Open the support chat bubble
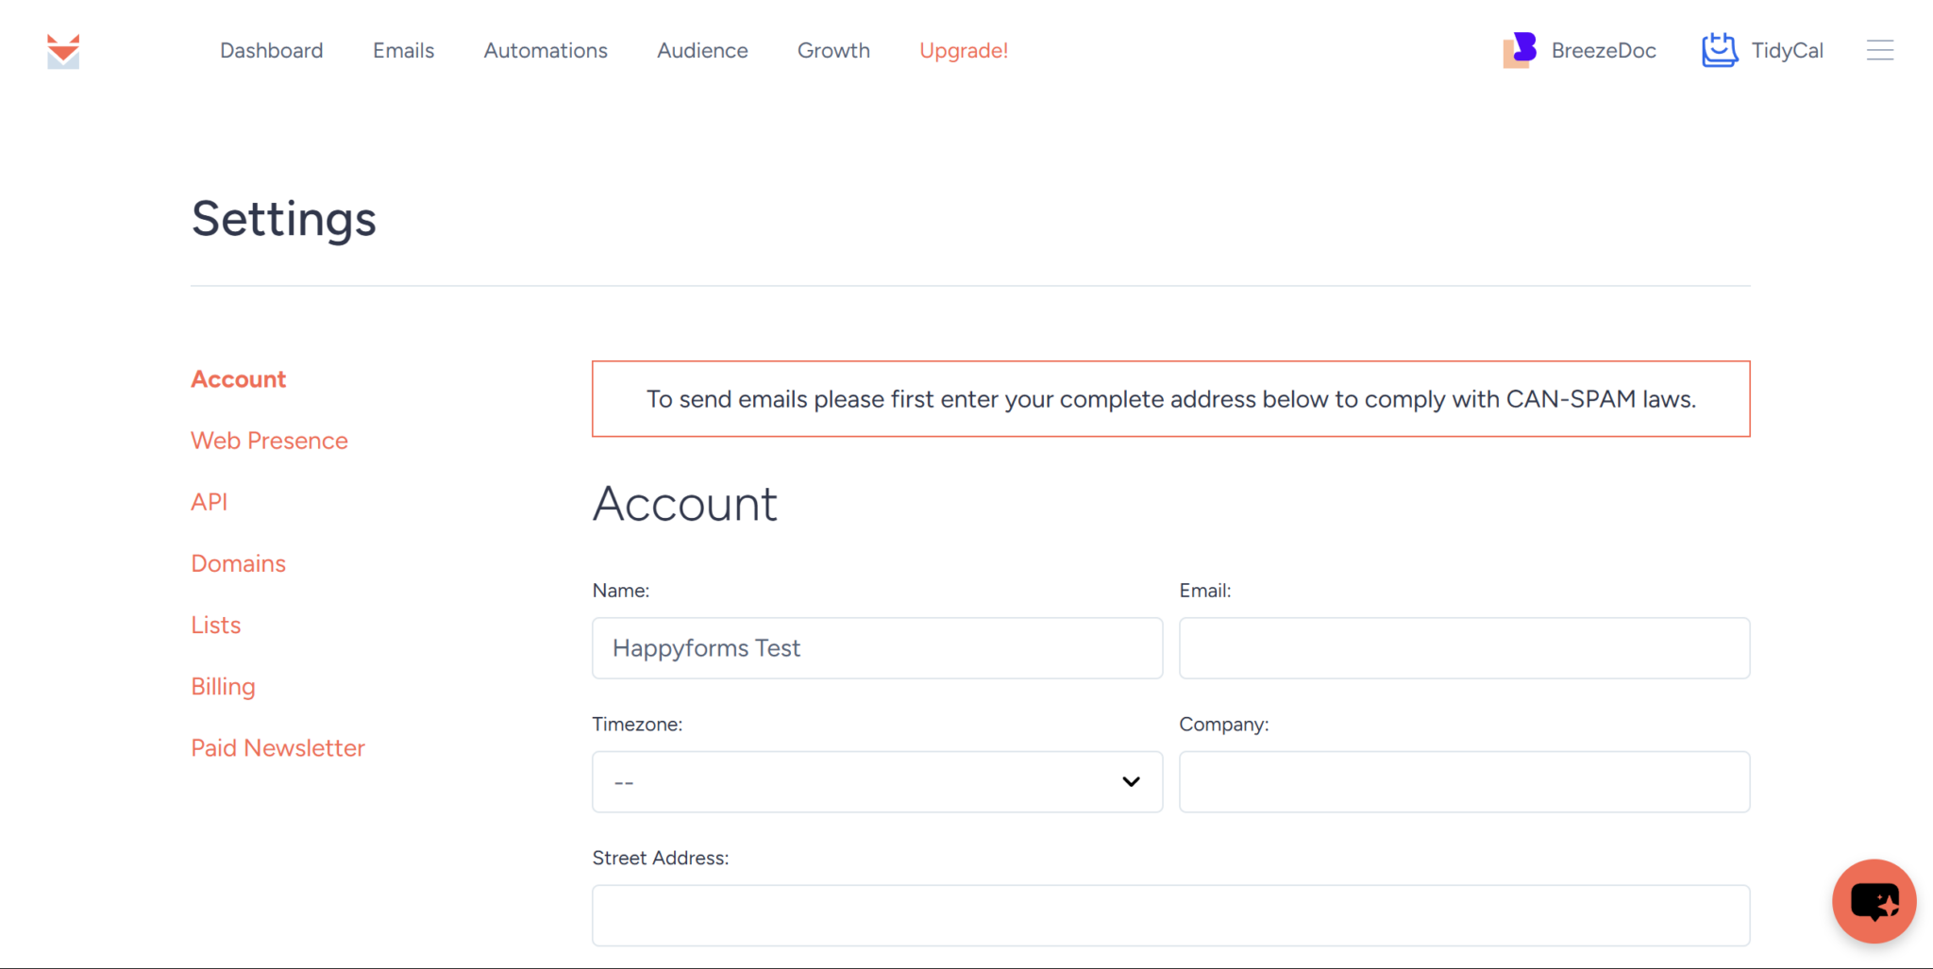1933x969 pixels. 1874,901
